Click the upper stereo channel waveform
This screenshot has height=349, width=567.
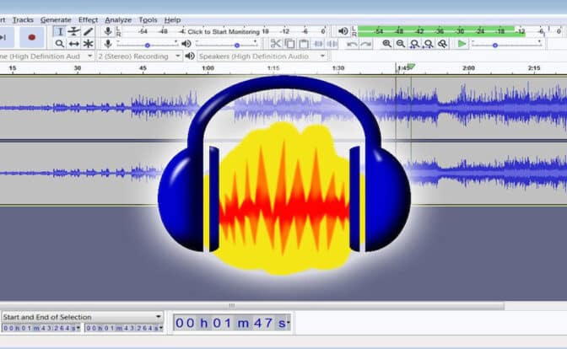(x=283, y=107)
